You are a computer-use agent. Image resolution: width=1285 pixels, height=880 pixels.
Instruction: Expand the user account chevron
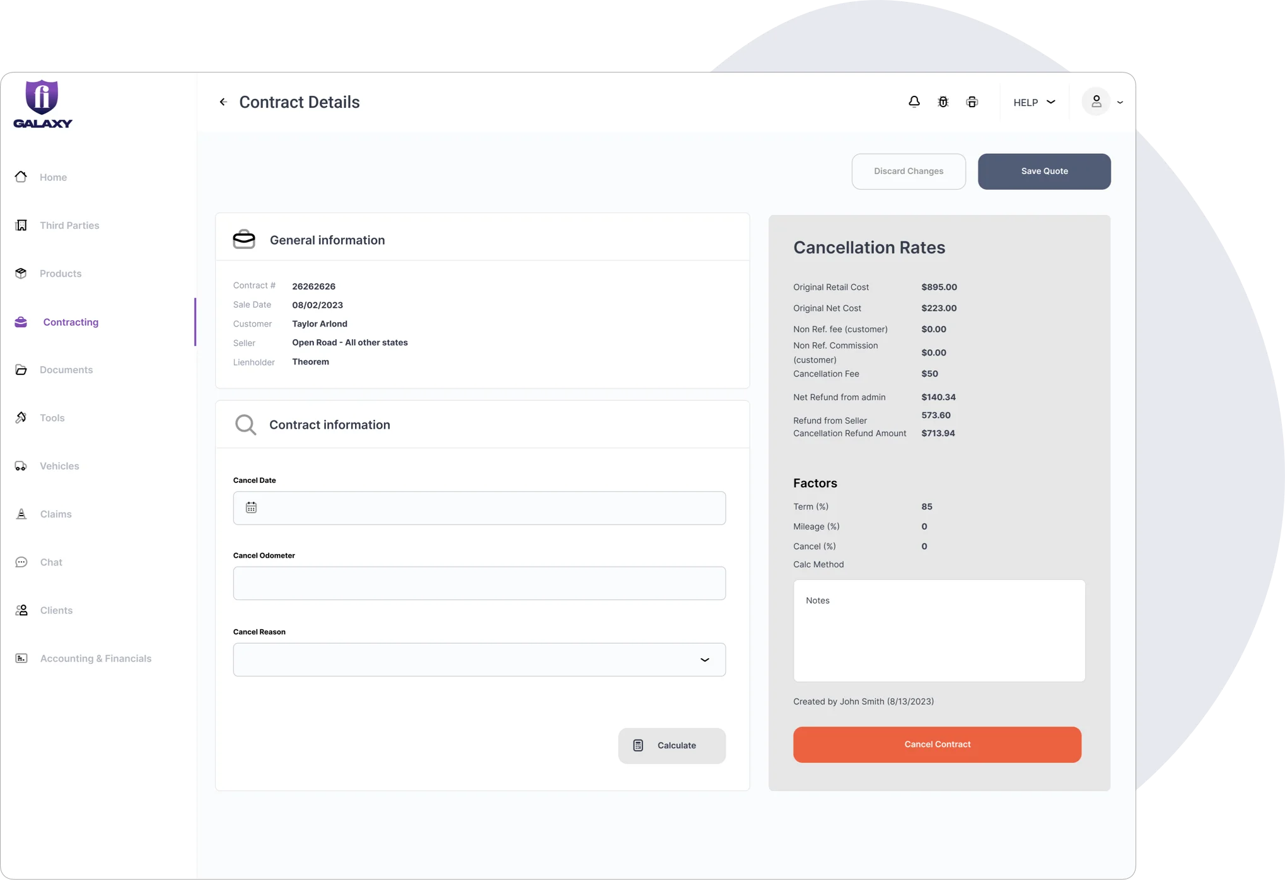tap(1120, 102)
